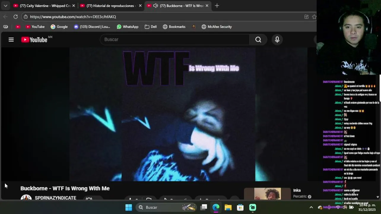This screenshot has width=381, height=214.
Task: Start voice search with the microphone icon
Action: click(277, 40)
